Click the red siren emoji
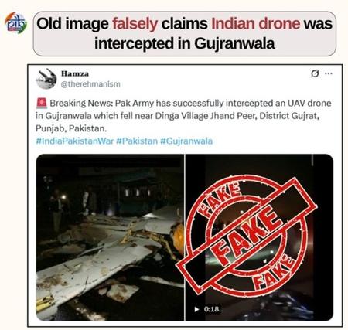 click(x=42, y=103)
